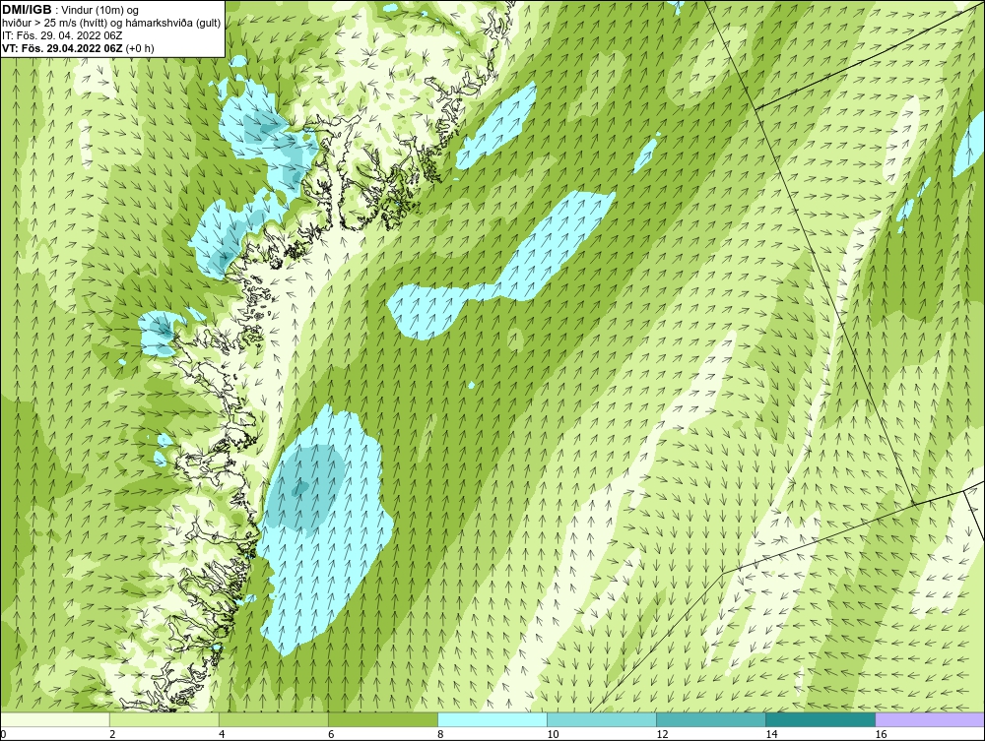Click the 'hviður > 25 m/s (hvítt)' text line
Image resolution: width=985 pixels, height=741 pixels.
[111, 24]
